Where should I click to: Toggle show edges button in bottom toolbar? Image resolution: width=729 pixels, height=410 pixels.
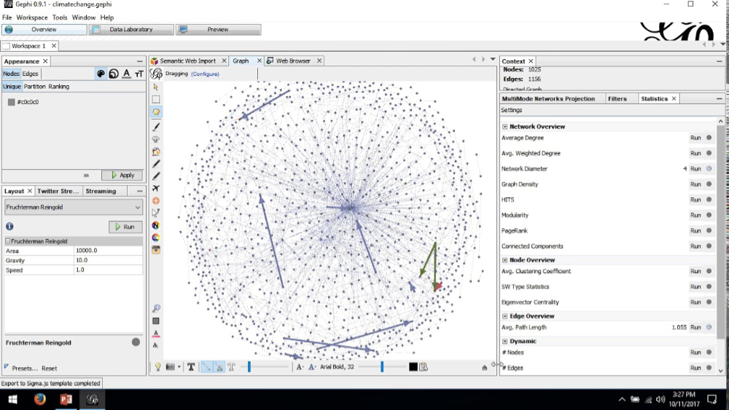tap(206, 367)
